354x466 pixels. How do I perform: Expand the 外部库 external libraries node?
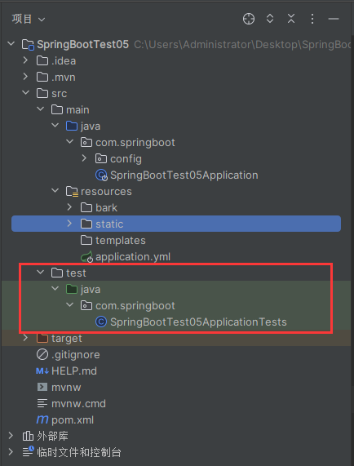click(11, 435)
